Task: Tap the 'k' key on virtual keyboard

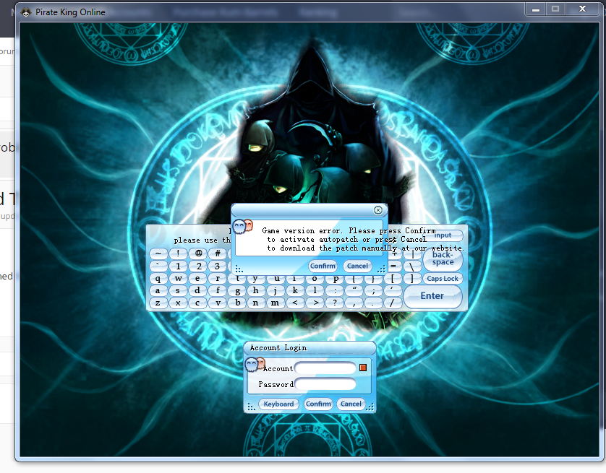Action: (x=295, y=290)
